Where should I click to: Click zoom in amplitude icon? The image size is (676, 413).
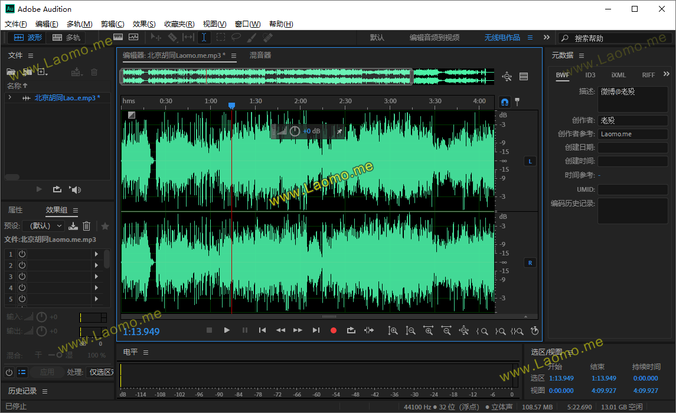(393, 331)
